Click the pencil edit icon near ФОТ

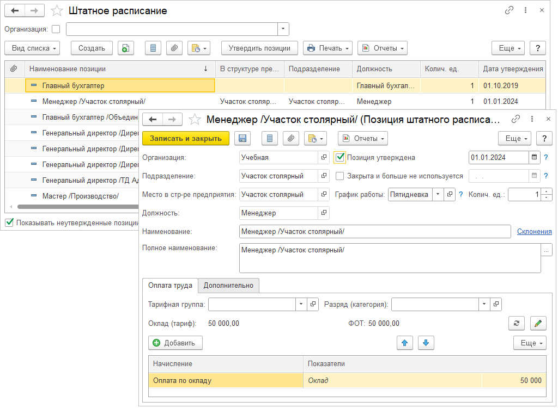(x=538, y=323)
